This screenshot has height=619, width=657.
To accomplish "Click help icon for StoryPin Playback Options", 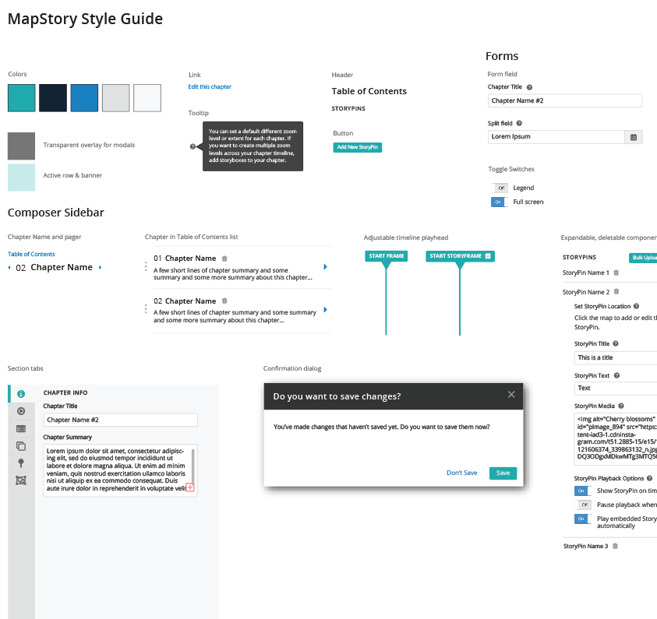I will (x=649, y=478).
